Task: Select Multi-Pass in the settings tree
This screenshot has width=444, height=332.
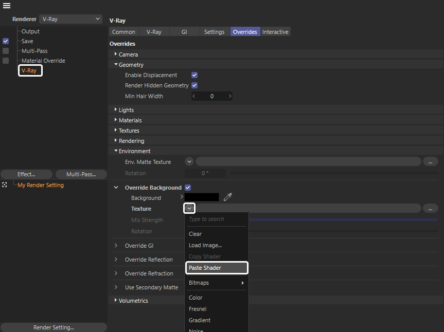Action: (34, 51)
